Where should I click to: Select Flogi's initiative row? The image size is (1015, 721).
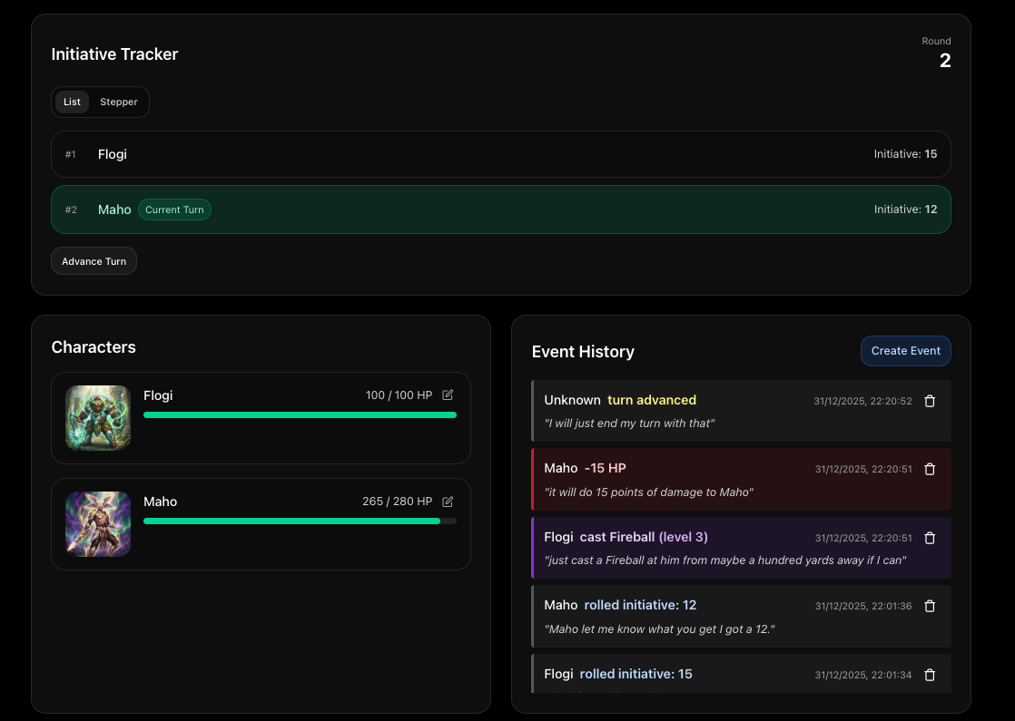(500, 154)
